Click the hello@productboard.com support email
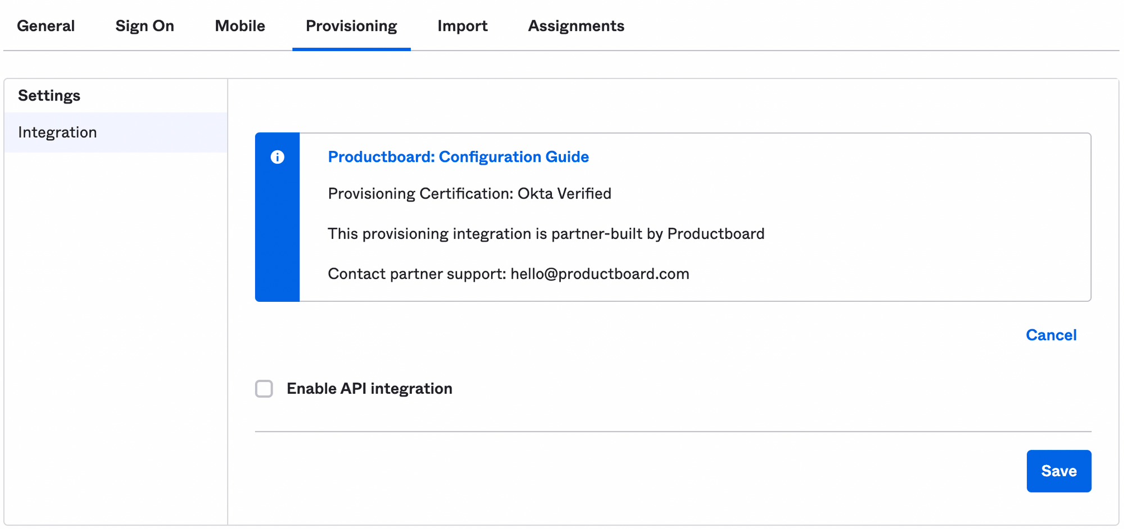 click(x=600, y=274)
